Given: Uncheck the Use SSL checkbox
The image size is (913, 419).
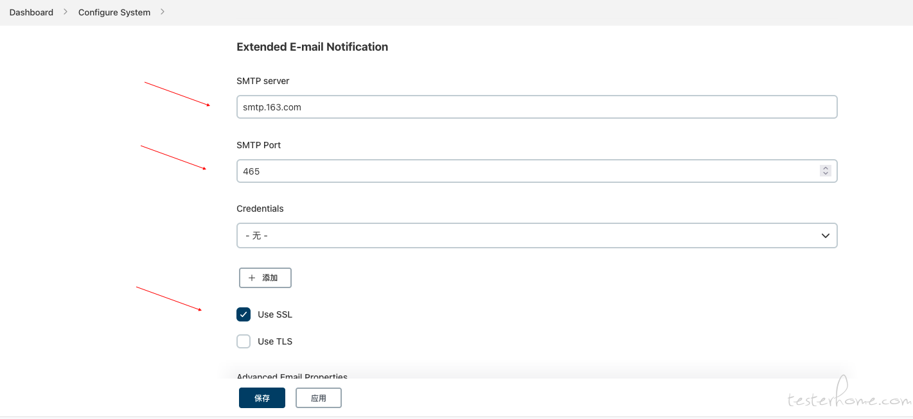Looking at the screenshot, I should coord(244,314).
